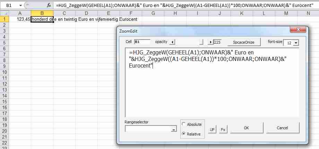
Task: Click opacity slider left arrow
Action: [x=172, y=42]
